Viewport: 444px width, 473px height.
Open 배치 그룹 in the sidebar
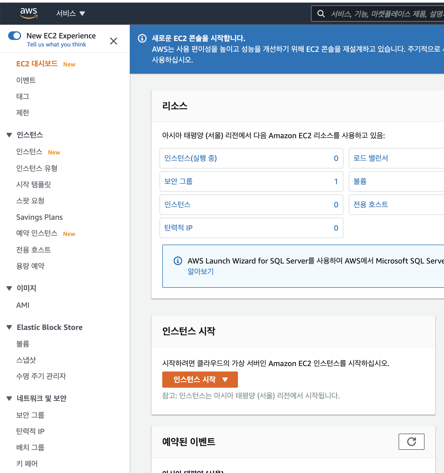point(30,447)
